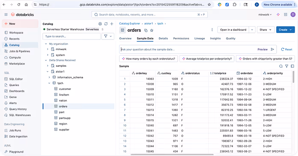Screen dimensions: 298x156
Task: Open SQL Editor
Action: click(x=16, y=79)
